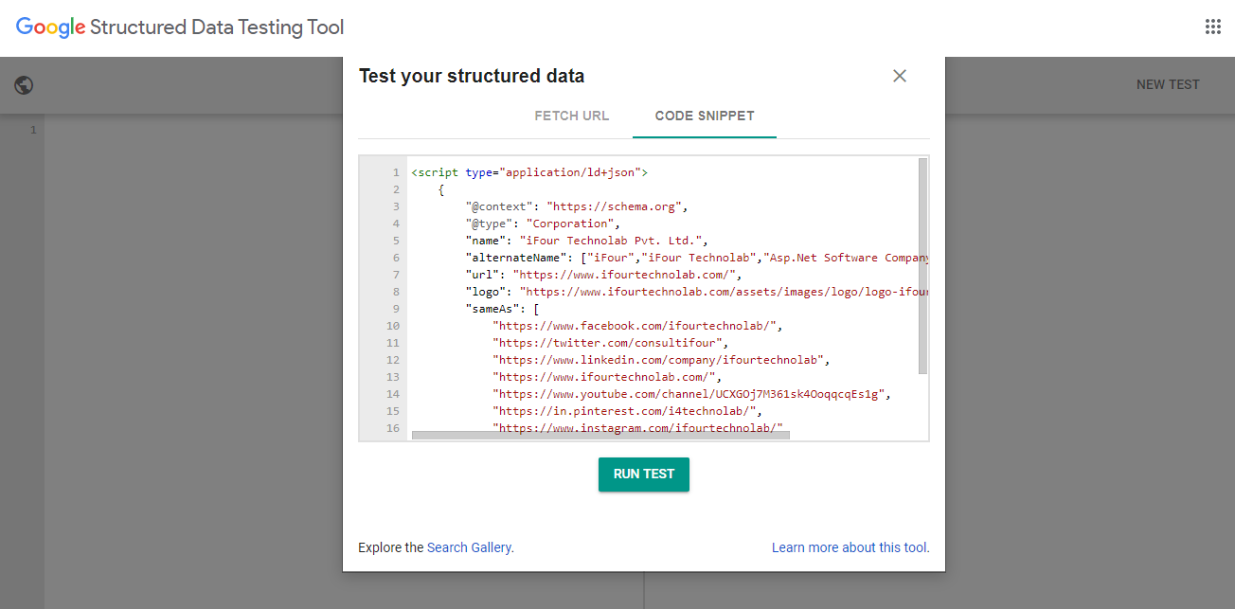Click the Structured Data Testing Tool title
The image size is (1235, 609).
(x=217, y=27)
